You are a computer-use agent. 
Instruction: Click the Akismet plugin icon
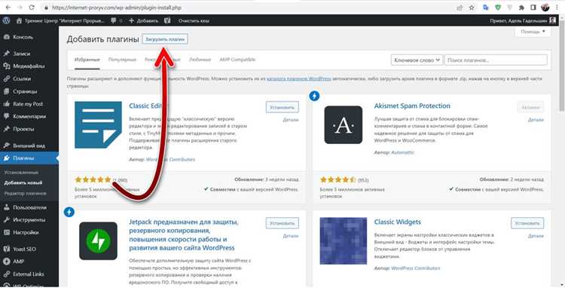pyautogui.click(x=343, y=124)
